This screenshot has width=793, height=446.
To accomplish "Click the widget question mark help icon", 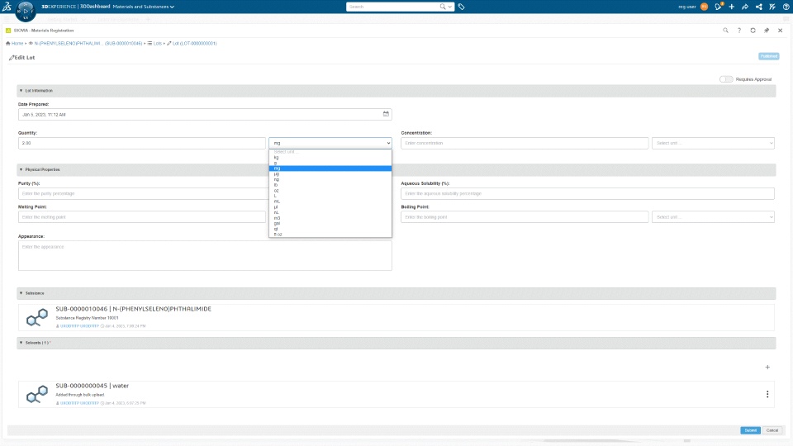I will coord(738,31).
